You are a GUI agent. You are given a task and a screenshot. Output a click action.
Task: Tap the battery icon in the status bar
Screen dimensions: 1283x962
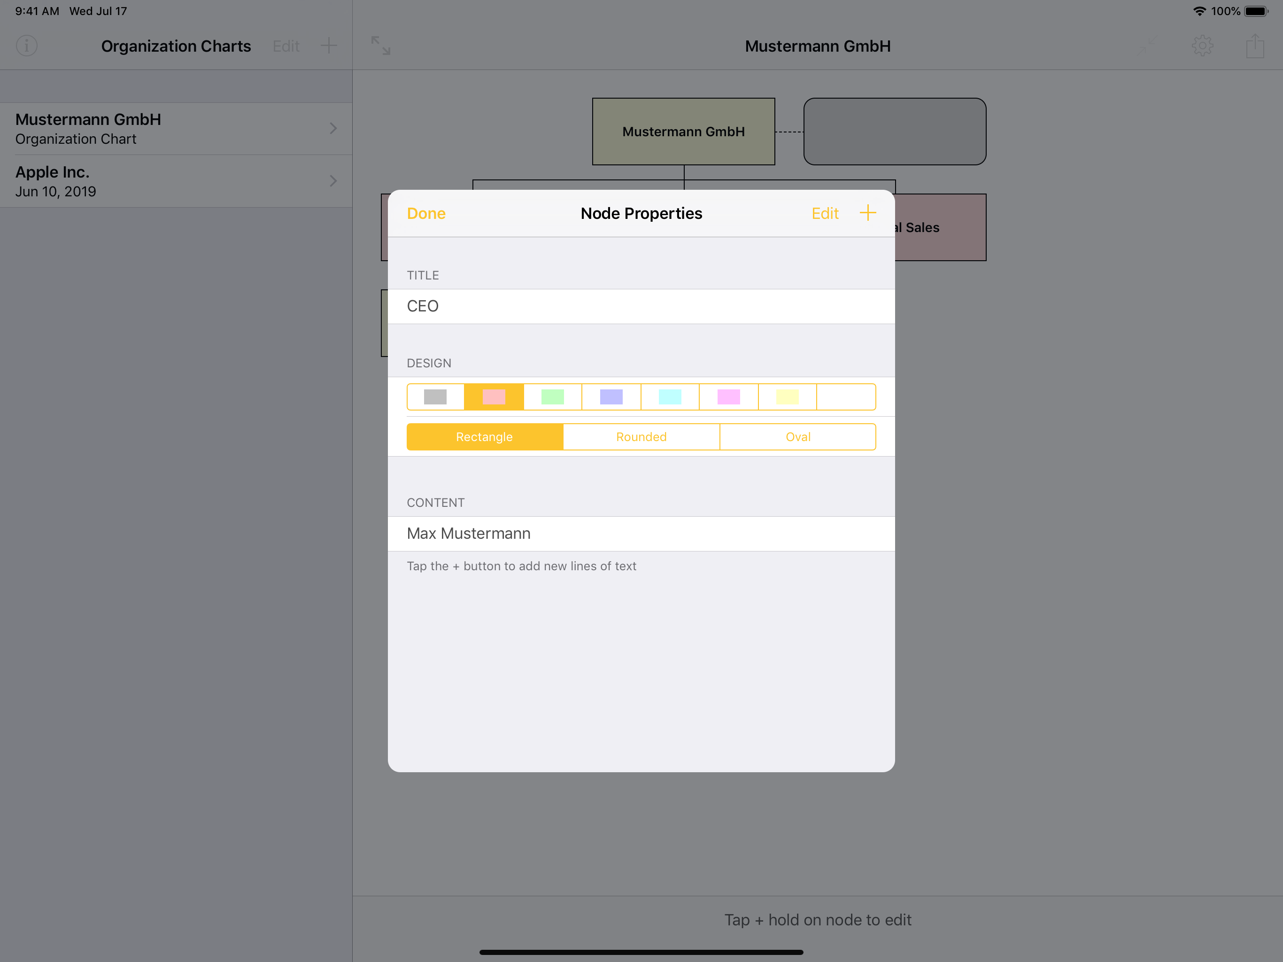[1256, 11]
